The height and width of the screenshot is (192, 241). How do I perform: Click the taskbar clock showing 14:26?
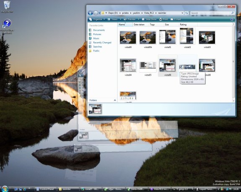tap(236, 189)
